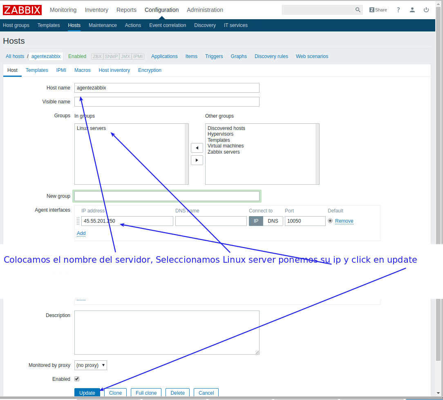Go to Event correlation submenu
The width and height of the screenshot is (443, 400).
coord(168,25)
